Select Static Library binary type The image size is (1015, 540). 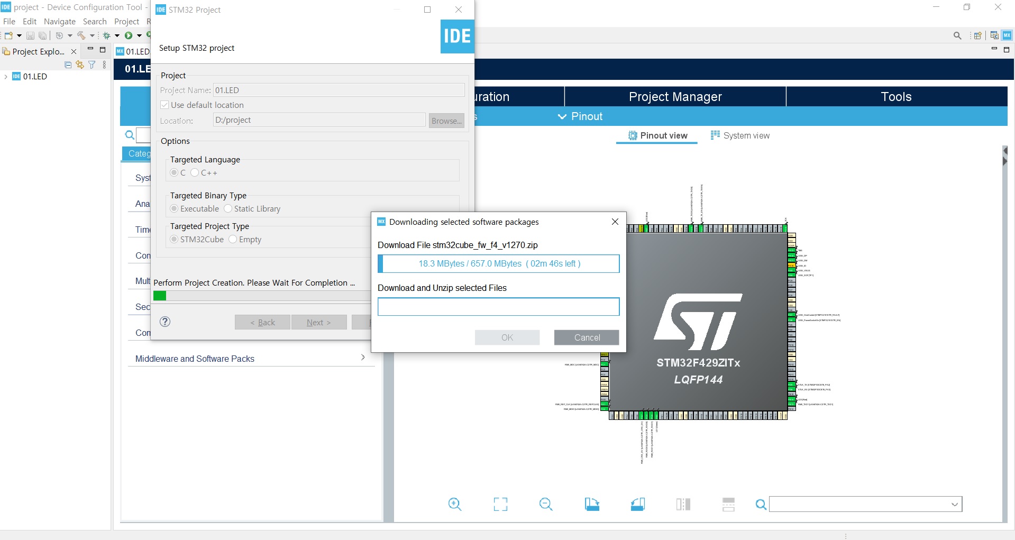[x=228, y=208]
